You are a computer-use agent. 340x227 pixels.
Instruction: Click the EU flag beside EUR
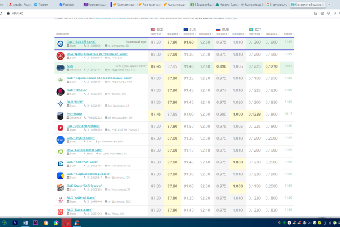(x=185, y=30)
